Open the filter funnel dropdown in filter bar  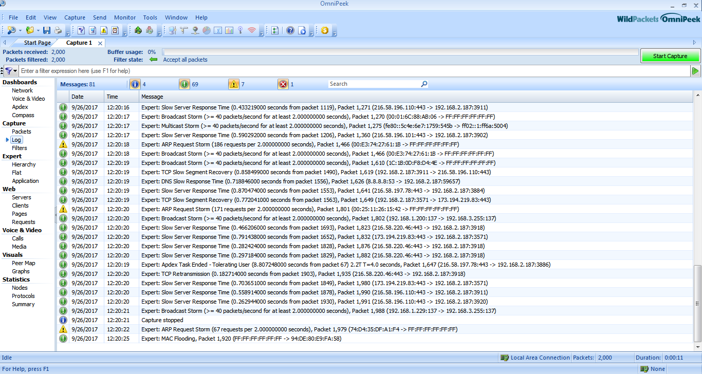15,71
